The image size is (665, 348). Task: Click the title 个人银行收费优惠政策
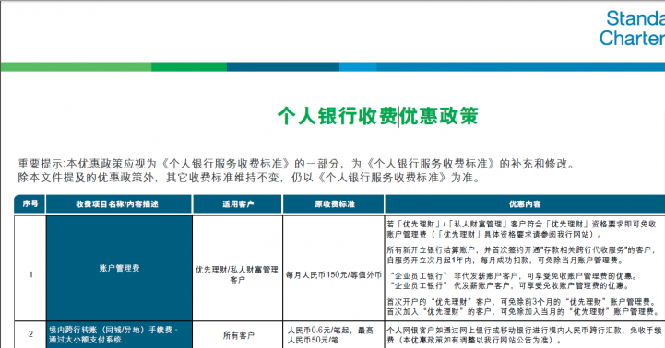click(x=377, y=116)
